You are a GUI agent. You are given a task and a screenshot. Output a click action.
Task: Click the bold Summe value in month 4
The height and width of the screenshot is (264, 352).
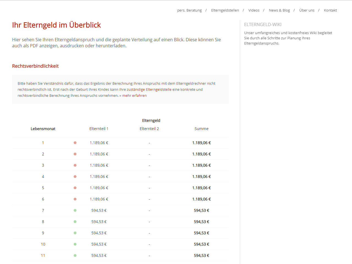(x=202, y=177)
